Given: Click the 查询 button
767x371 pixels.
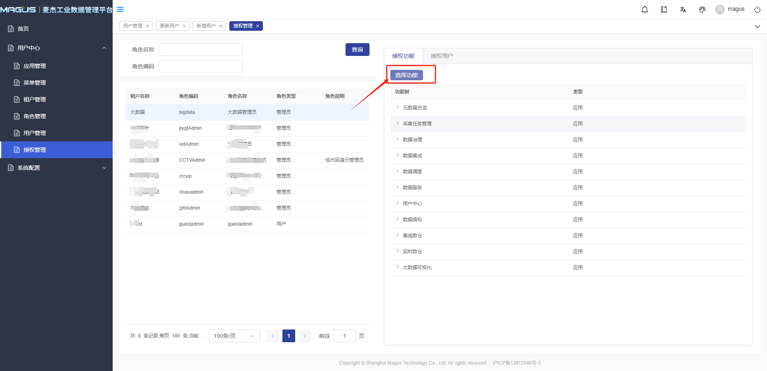Looking at the screenshot, I should pyautogui.click(x=357, y=50).
